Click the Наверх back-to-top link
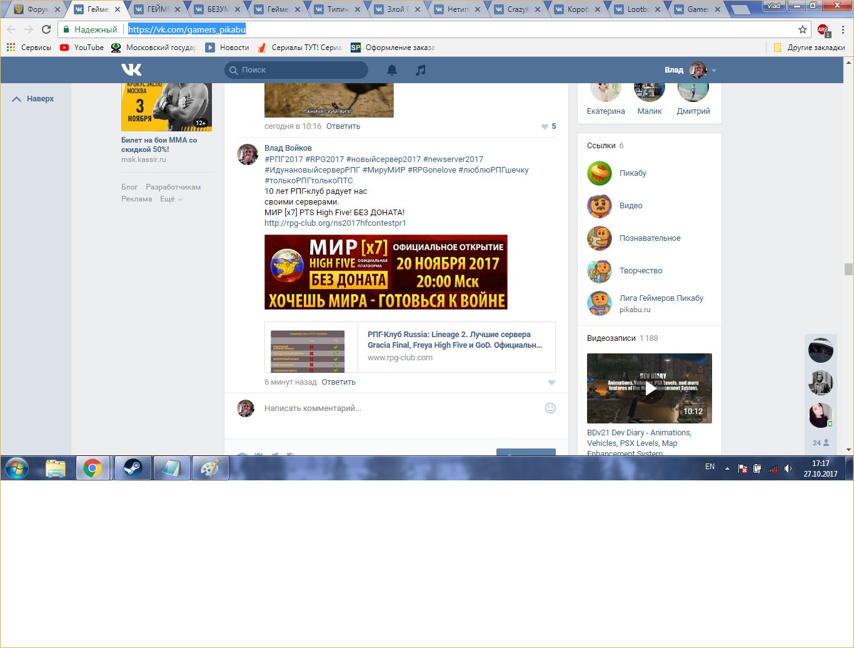854x648 pixels. pos(34,99)
